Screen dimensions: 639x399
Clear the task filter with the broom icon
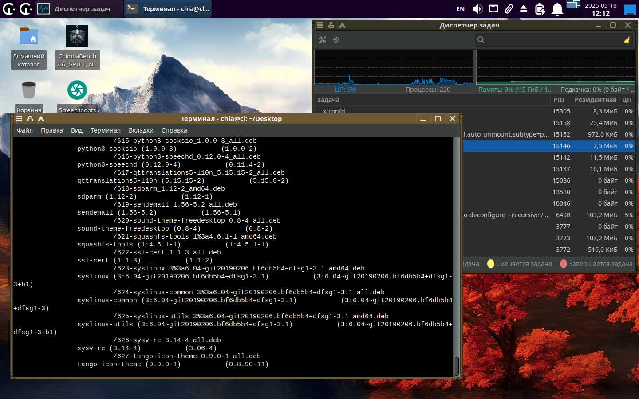click(627, 40)
